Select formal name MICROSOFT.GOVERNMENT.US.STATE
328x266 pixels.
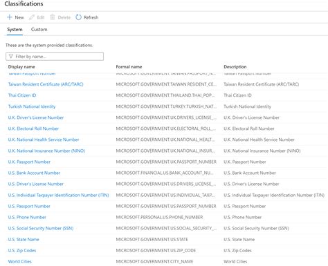click(x=152, y=240)
